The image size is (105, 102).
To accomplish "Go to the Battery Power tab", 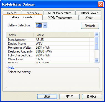I will coord(88,13).
